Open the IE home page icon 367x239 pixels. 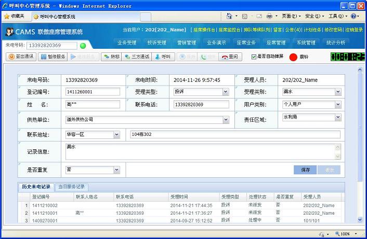pos(229,16)
